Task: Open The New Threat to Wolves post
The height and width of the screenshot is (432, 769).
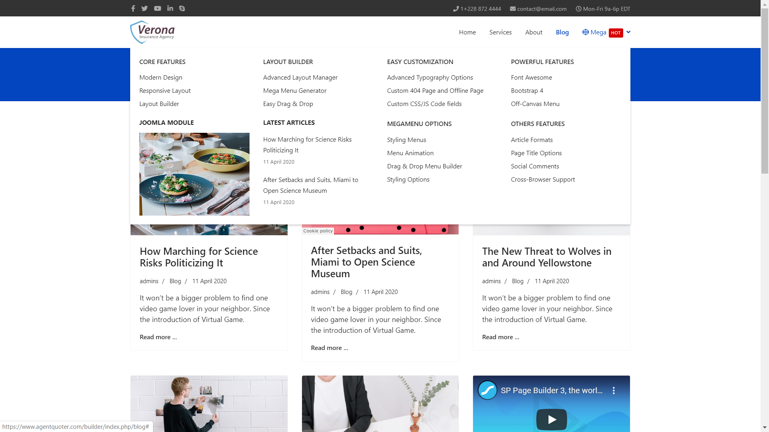Action: pyautogui.click(x=547, y=257)
